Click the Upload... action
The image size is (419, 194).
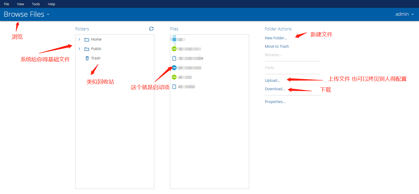[x=272, y=80]
